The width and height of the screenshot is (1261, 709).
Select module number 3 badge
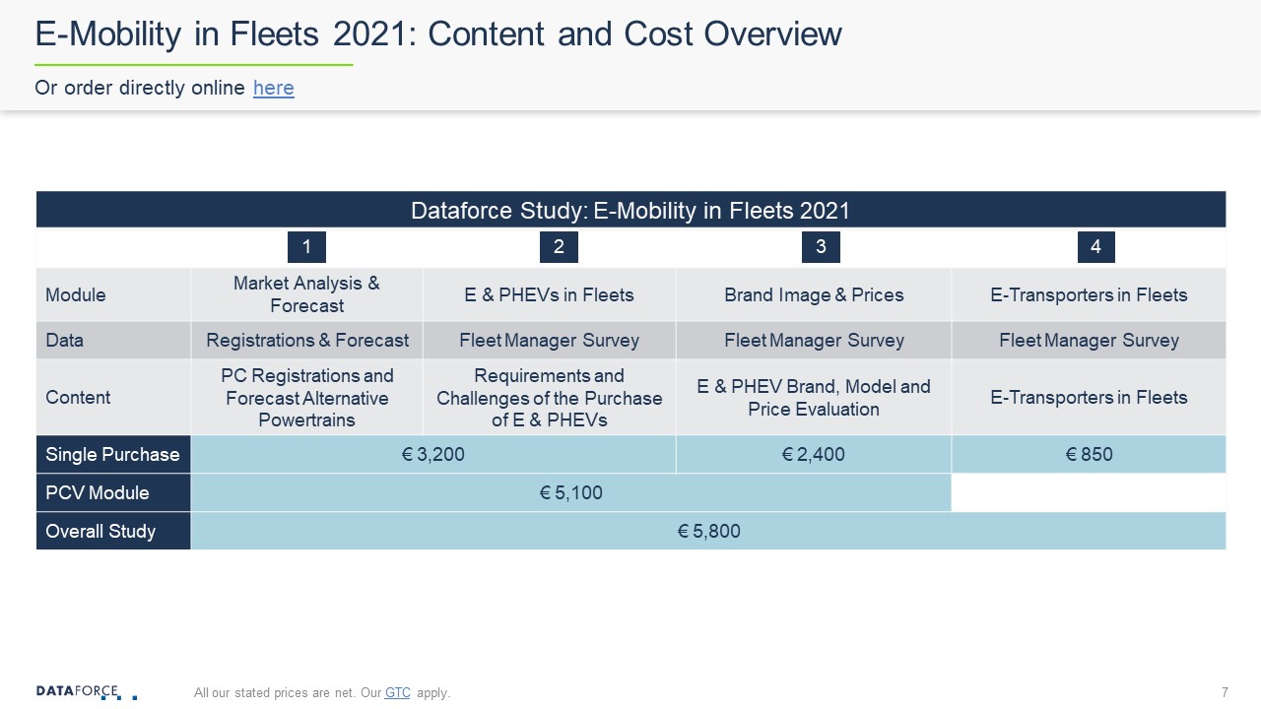(x=821, y=247)
